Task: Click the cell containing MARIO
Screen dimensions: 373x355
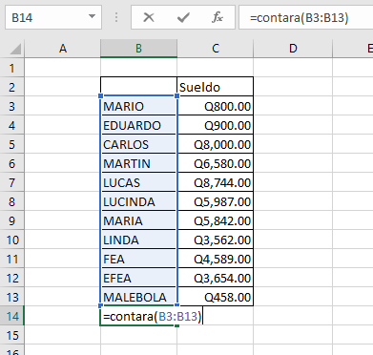Action: point(138,106)
